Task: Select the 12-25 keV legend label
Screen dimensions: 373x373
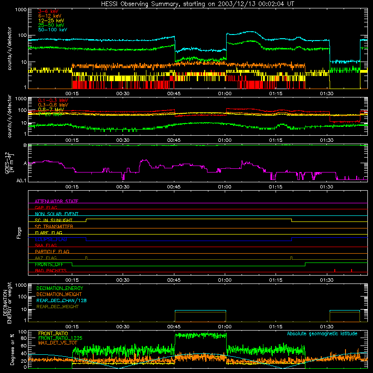Action: [51, 21]
